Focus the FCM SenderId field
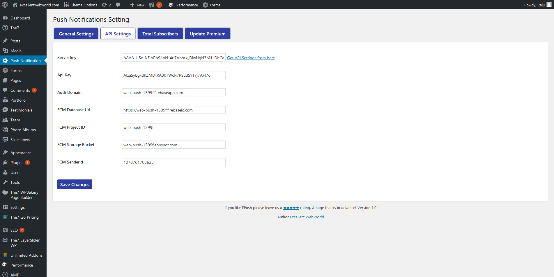 click(174, 162)
